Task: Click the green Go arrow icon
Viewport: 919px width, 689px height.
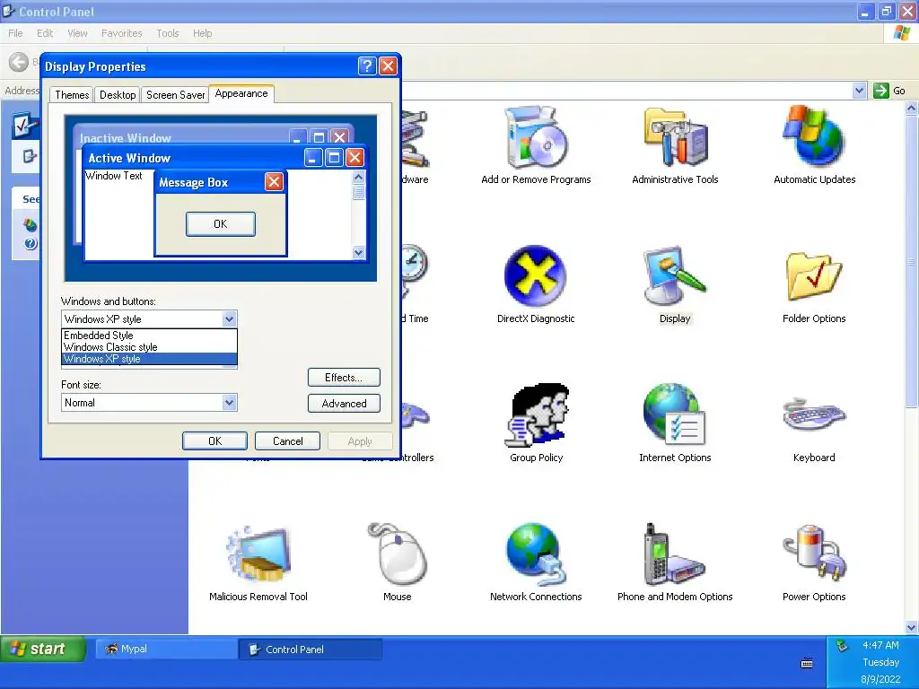Action: pyautogui.click(x=881, y=91)
